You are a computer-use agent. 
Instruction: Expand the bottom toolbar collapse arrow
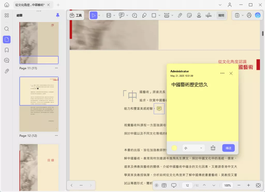(157, 185)
